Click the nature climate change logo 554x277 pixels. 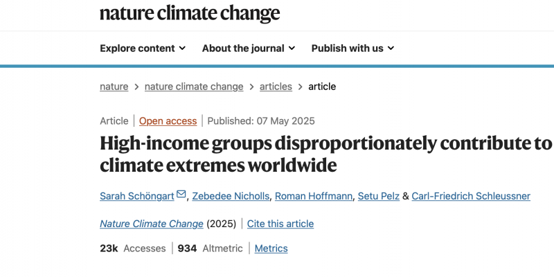(190, 13)
